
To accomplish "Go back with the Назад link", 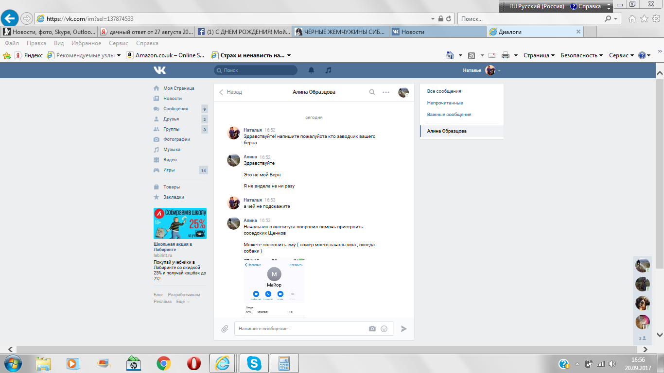I will pyautogui.click(x=230, y=92).
